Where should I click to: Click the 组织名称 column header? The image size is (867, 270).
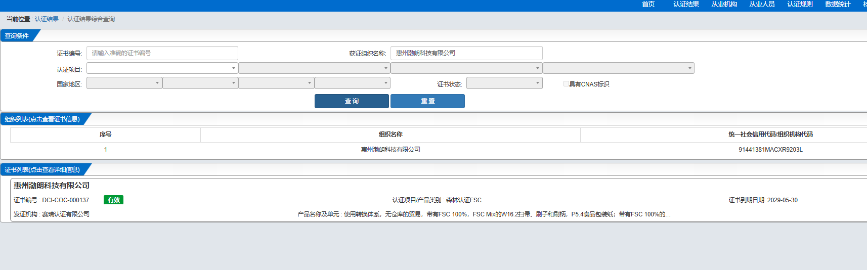tap(391, 134)
